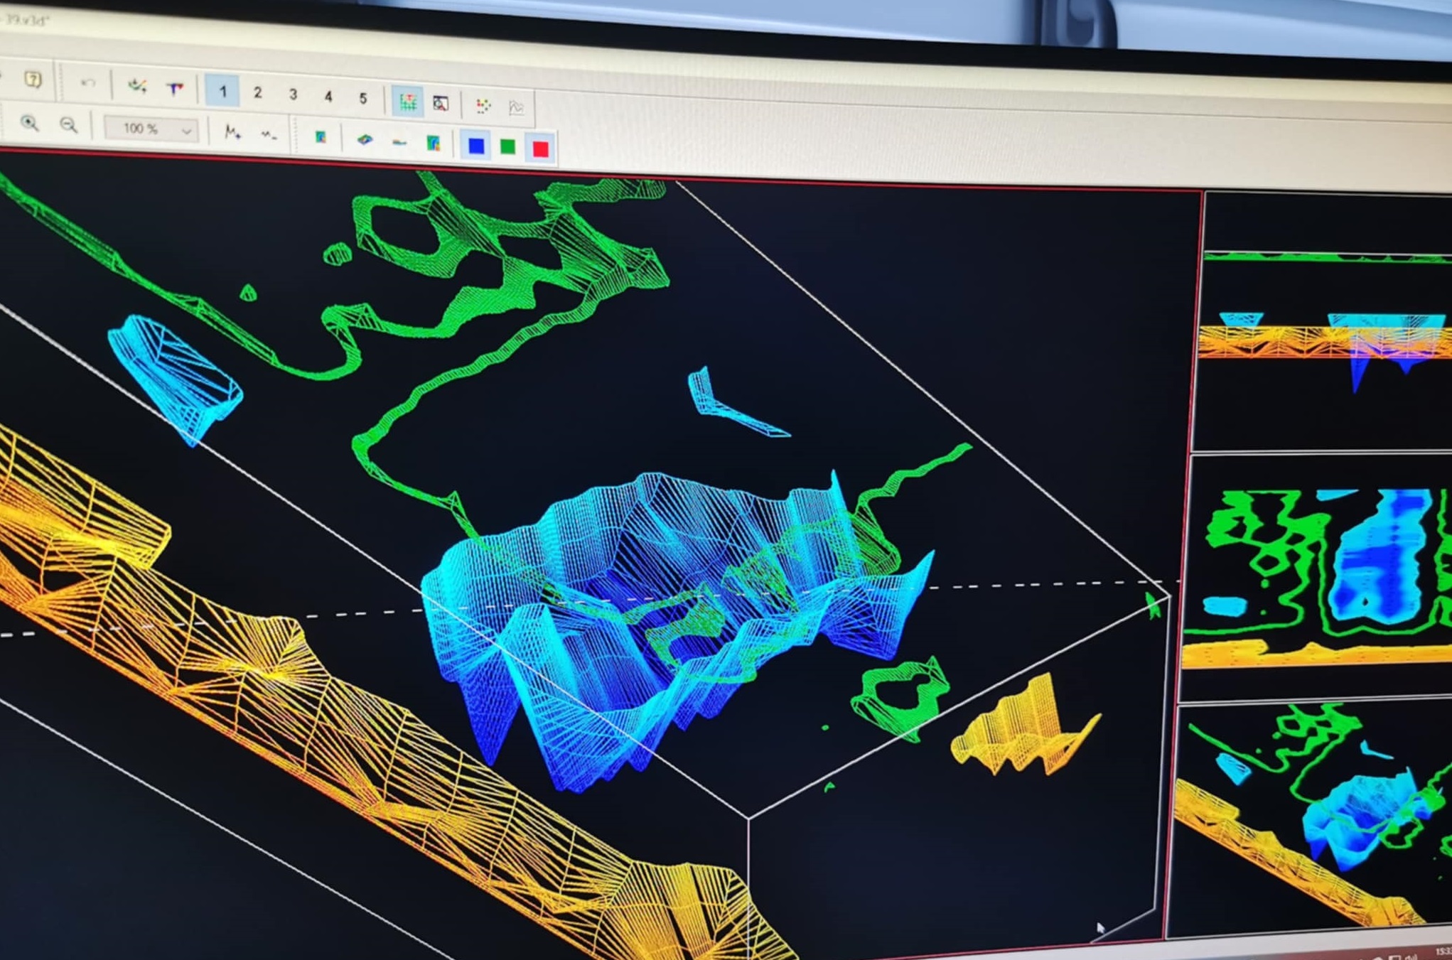Select view button 3

pyautogui.click(x=293, y=95)
